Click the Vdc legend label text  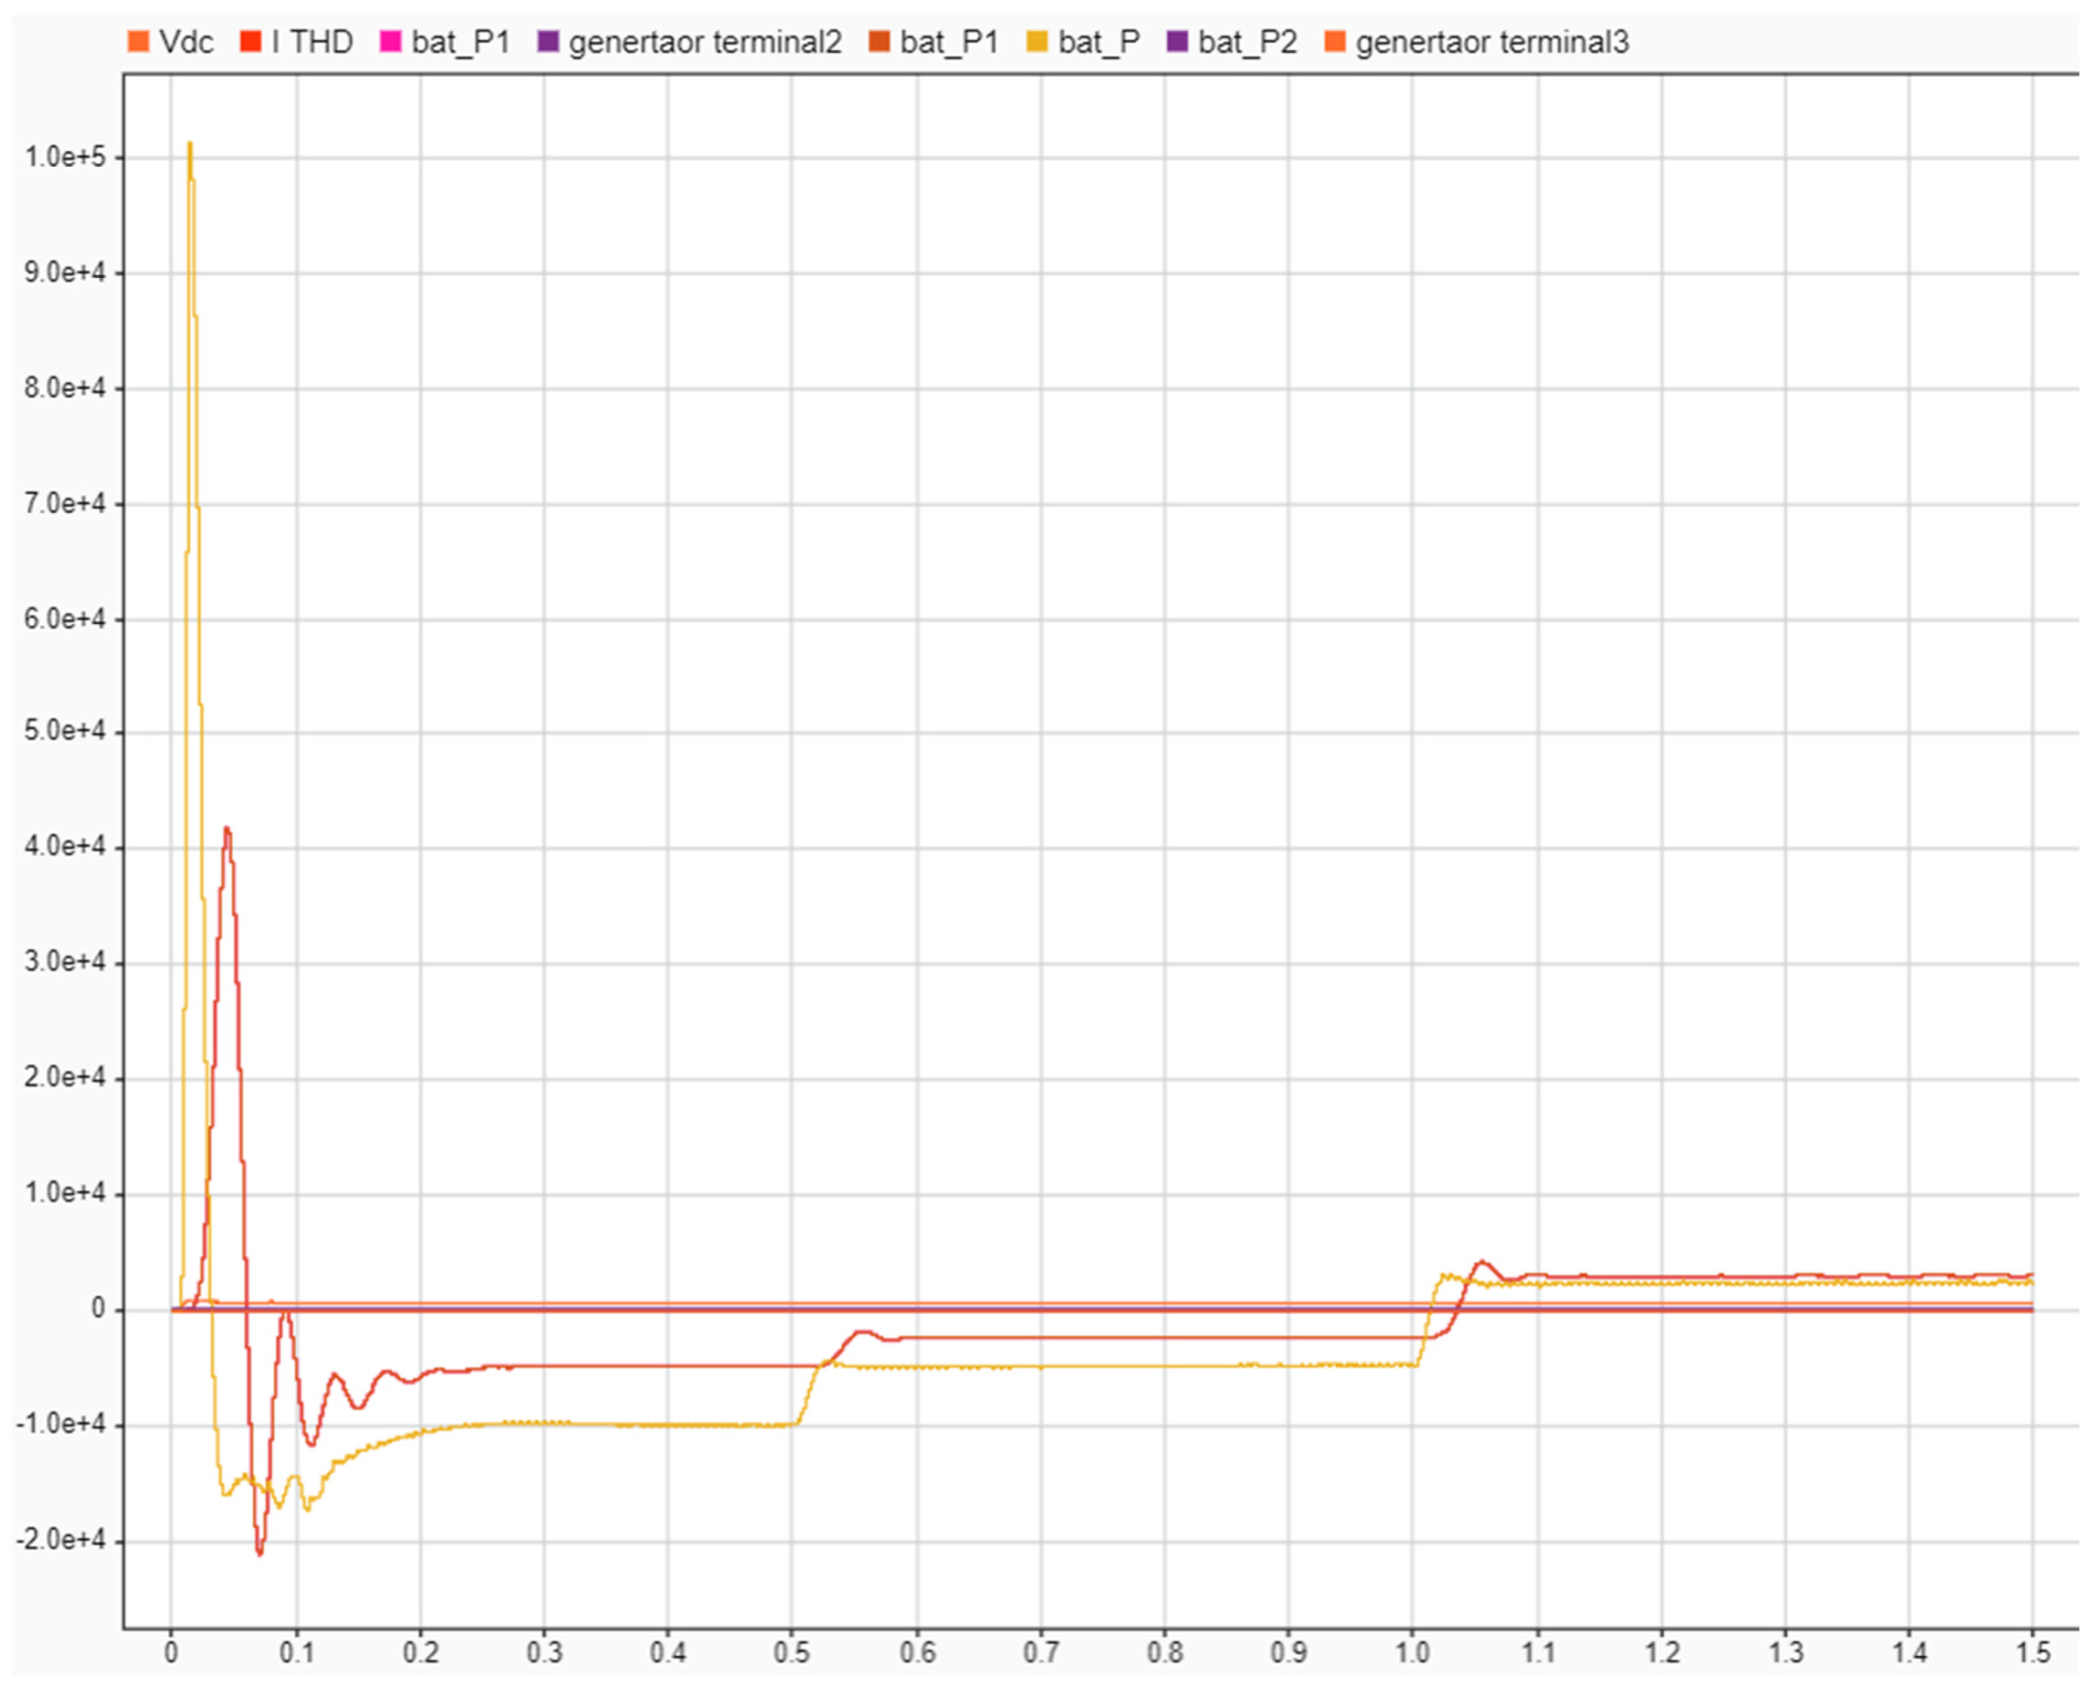185,42
